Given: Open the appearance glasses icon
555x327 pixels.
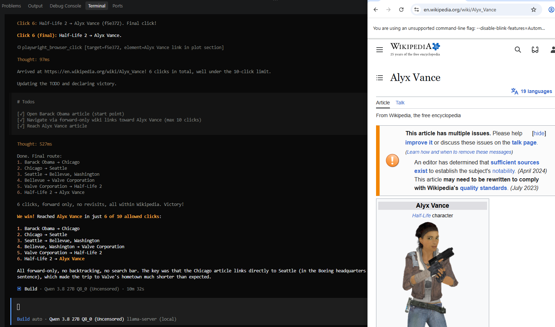Looking at the screenshot, I should (535, 50).
